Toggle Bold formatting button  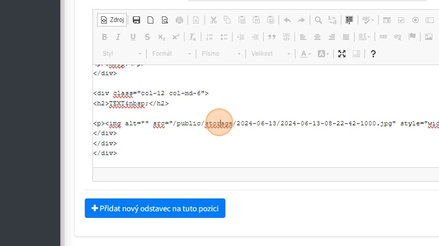104,37
